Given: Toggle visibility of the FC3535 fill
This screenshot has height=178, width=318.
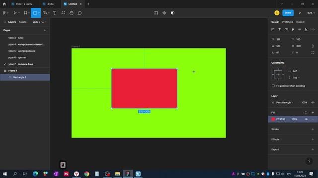Looking at the screenshot, I should coord(306,119).
